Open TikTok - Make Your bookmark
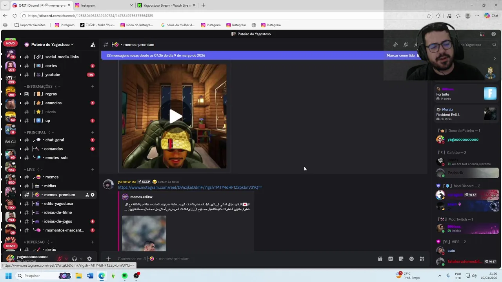Screen dimensions: 502x282 click(97, 25)
